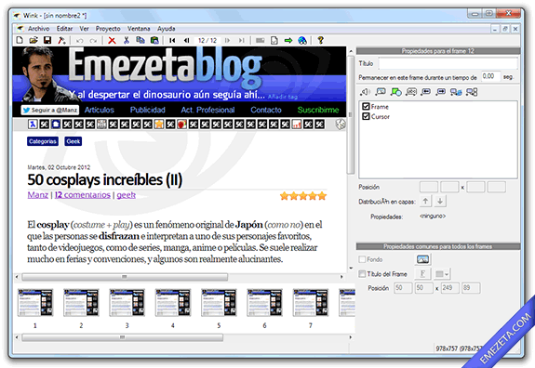This screenshot has width=535, height=368.
Task: Click the frame counter showing 12 / 12
Action: click(207, 41)
